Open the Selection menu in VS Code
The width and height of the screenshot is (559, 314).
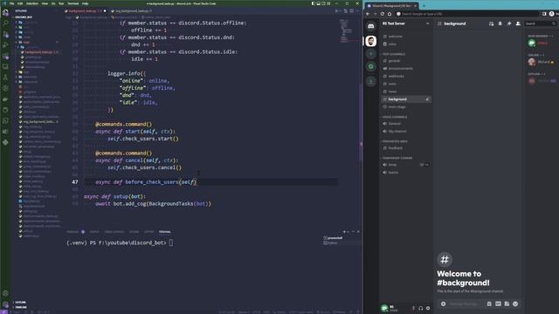[32, 3]
